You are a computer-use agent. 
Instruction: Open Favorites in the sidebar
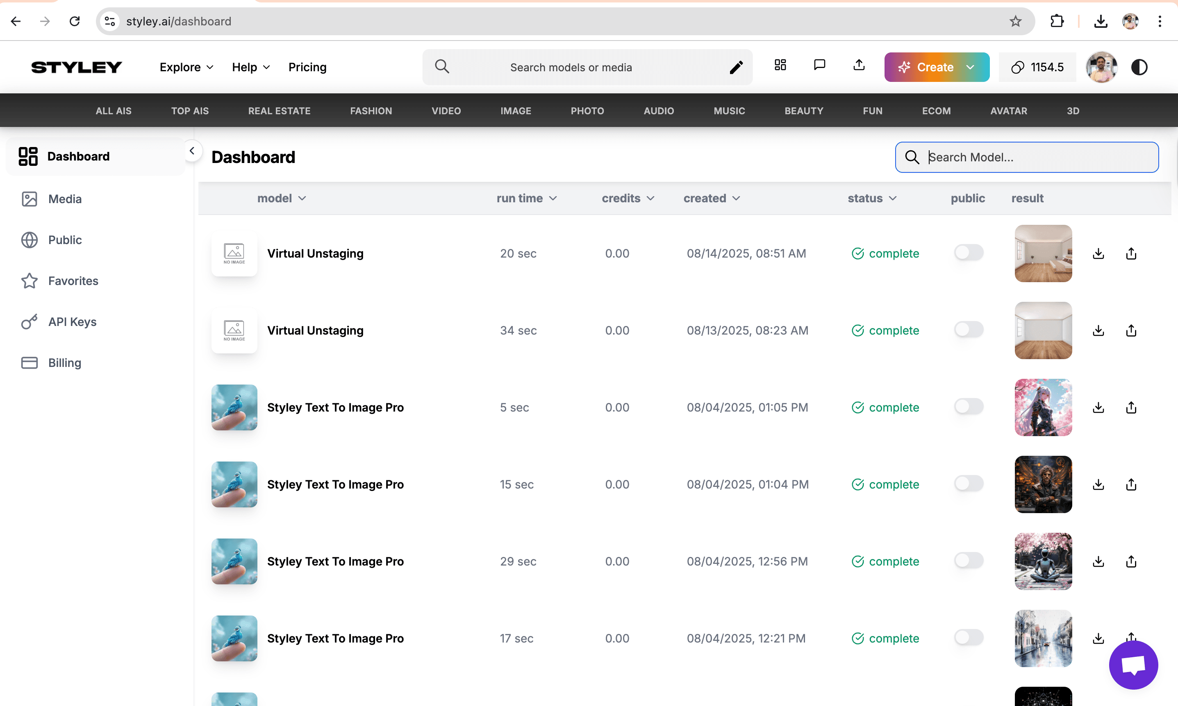pos(73,281)
